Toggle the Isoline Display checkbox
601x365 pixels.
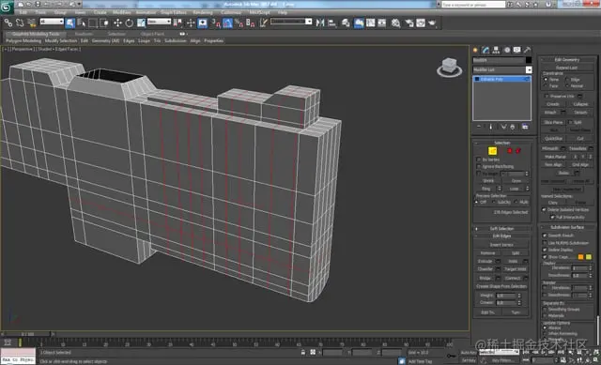tap(545, 250)
